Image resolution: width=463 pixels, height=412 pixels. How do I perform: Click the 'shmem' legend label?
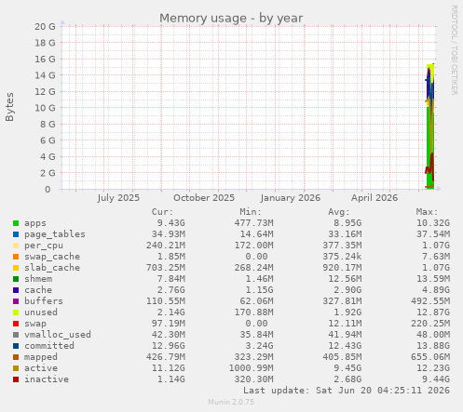click(38, 279)
